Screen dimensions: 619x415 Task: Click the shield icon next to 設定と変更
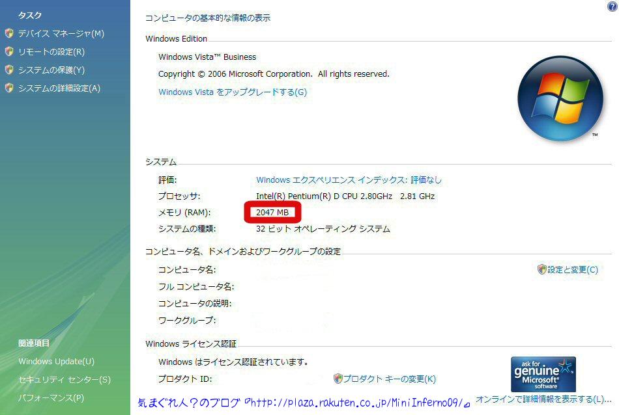pos(542,269)
